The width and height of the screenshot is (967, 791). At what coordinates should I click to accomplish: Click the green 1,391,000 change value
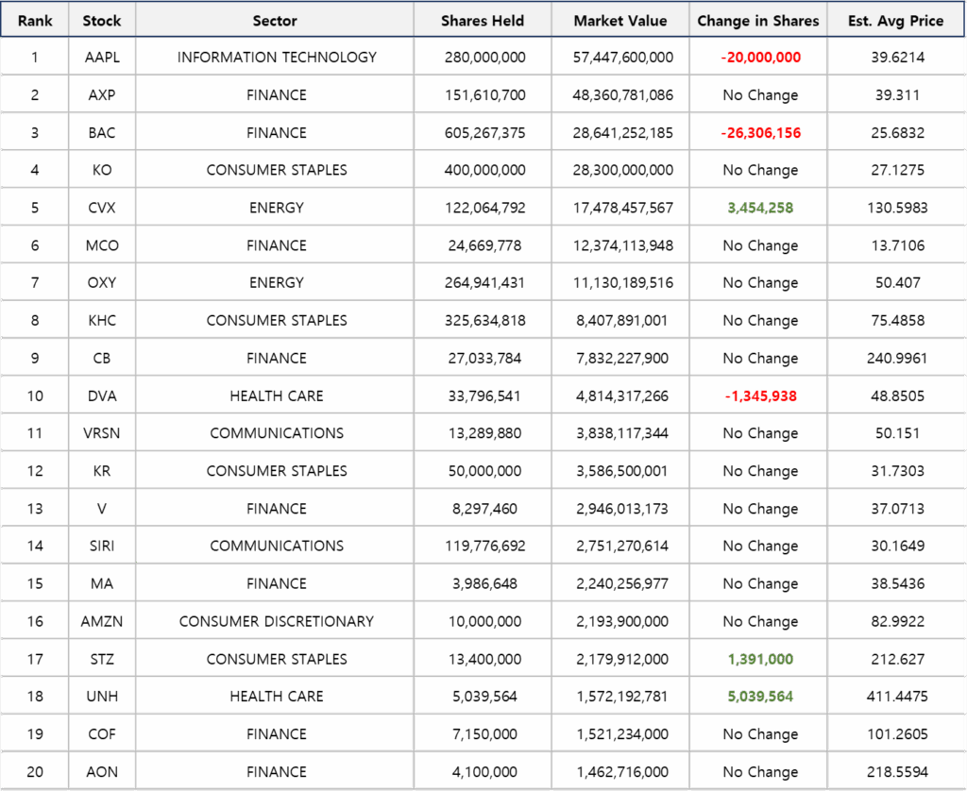pyautogui.click(x=760, y=659)
